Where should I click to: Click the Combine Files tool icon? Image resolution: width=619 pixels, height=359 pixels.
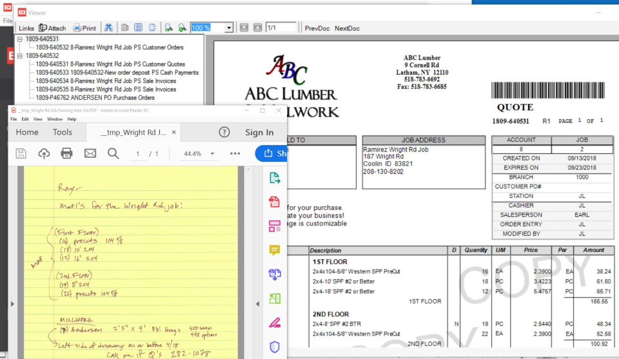click(275, 274)
